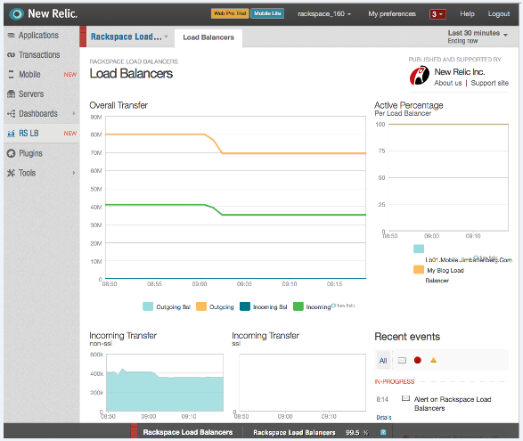The image size is (523, 441).
Task: Toggle the My Blog Load Balancer swatch
Action: pyautogui.click(x=419, y=270)
